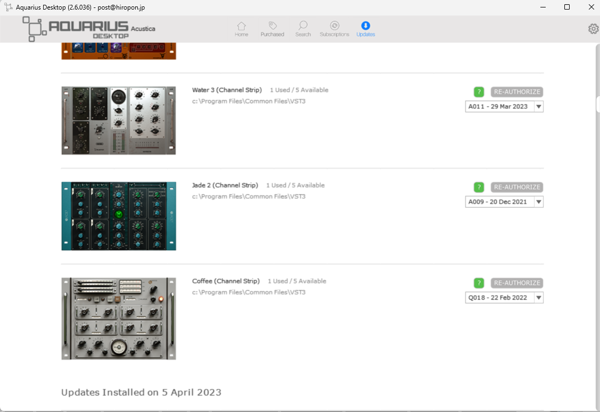Open settings with the gear icon
The width and height of the screenshot is (600, 412).
[593, 29]
